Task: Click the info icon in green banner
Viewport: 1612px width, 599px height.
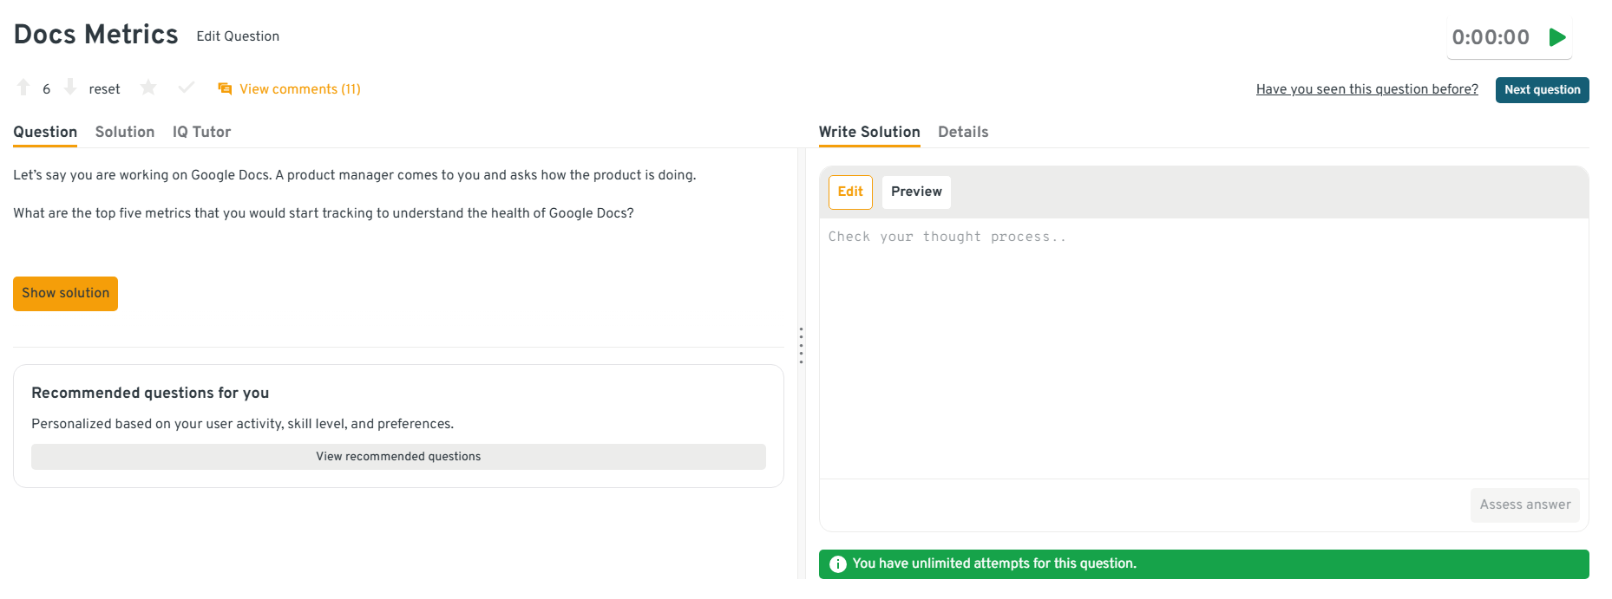Action: coord(837,564)
